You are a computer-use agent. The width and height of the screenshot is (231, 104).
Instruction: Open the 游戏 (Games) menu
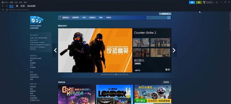pos(21,2)
